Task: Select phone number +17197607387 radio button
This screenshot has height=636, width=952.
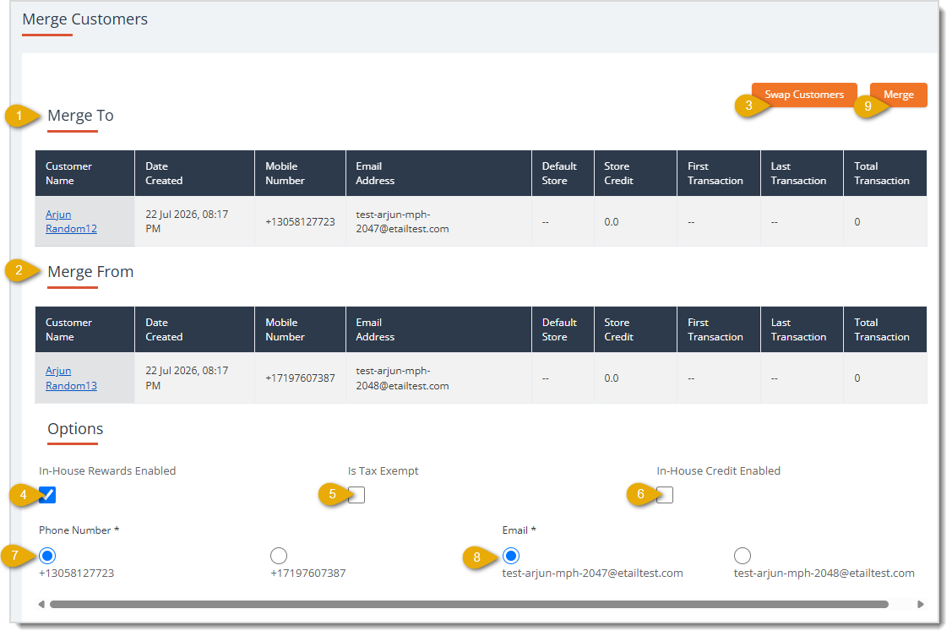Action: [x=279, y=555]
